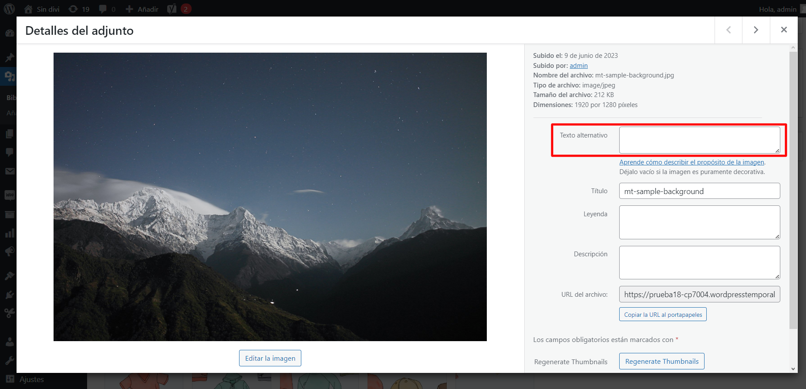This screenshot has height=389, width=806.
Task: Open the Marketing megaphone icon in sidebar
Action: [x=9, y=252]
